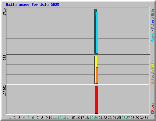This screenshot has height=121, width=156.
Task: Click the red KBytes bar
Action: coord(96,100)
